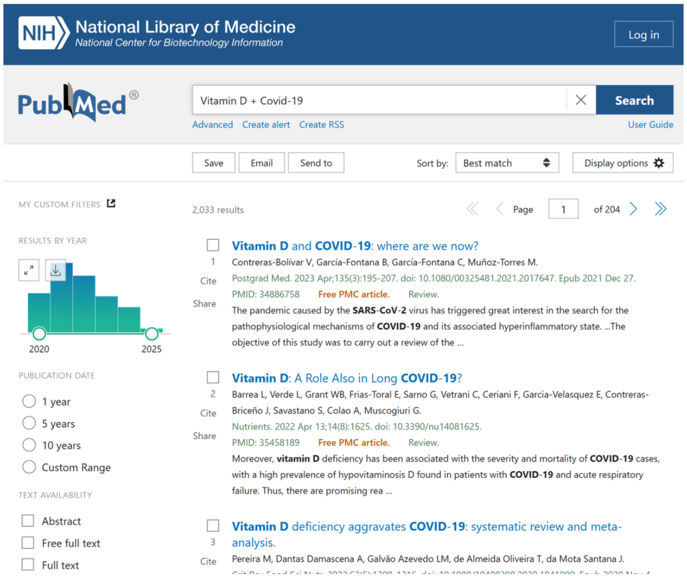Click Share for result 1

204,304
